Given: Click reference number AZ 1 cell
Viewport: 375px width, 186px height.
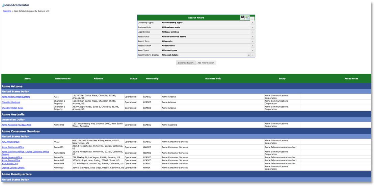Looking at the screenshot, I should pyautogui.click(x=63, y=97).
